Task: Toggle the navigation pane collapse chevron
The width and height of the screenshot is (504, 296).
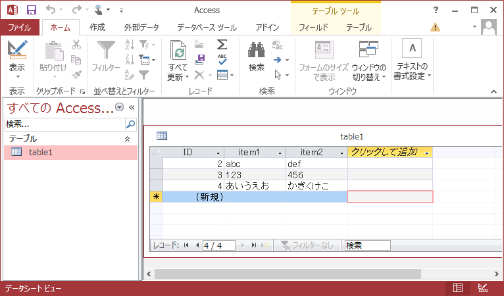Action: (x=131, y=107)
